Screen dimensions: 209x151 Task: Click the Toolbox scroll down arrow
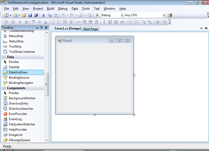click(x=47, y=140)
